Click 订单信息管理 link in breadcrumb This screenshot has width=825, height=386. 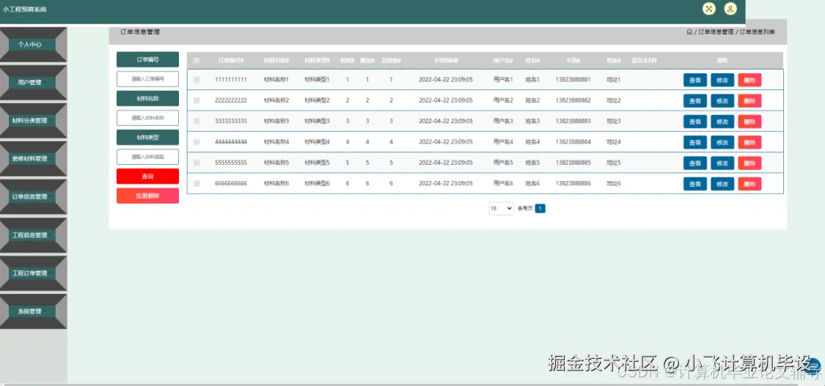(716, 32)
